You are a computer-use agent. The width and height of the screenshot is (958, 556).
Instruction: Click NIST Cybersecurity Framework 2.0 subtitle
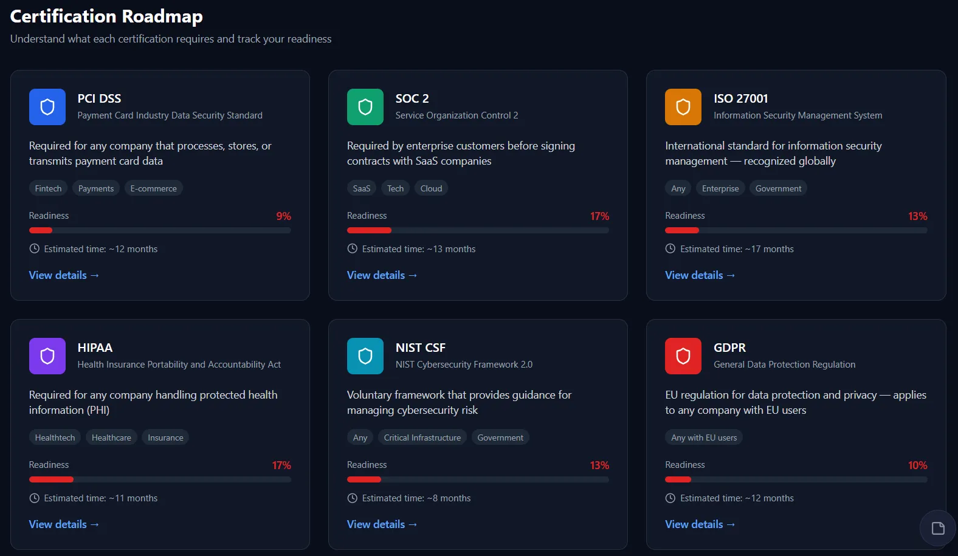click(464, 365)
